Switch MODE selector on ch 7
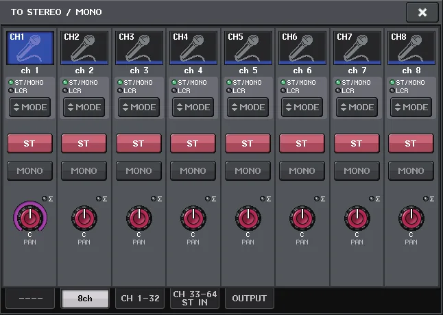 coord(357,107)
